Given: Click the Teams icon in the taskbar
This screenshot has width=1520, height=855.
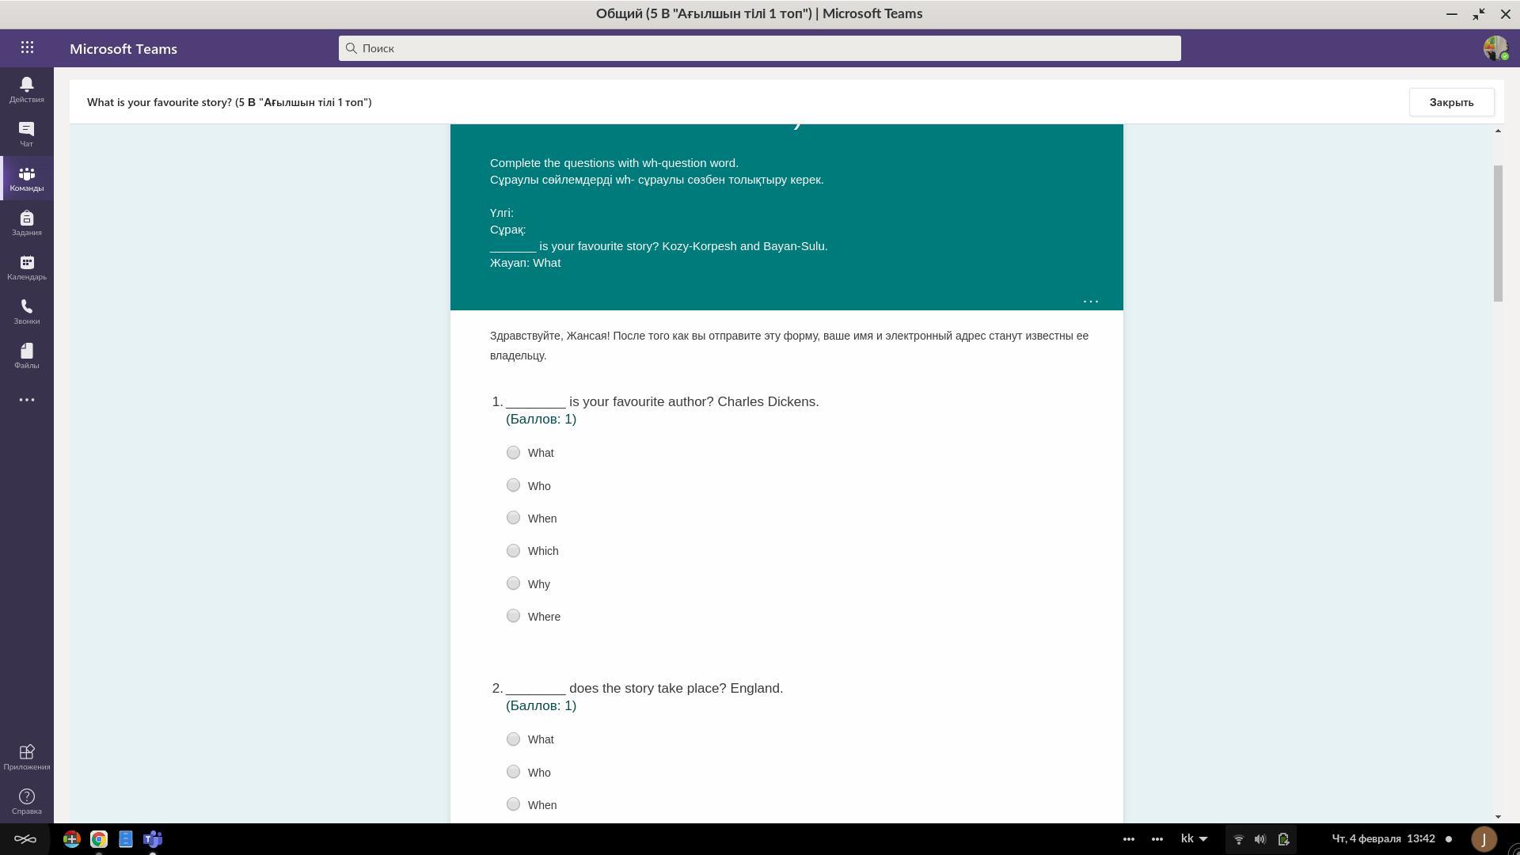Looking at the screenshot, I should tap(153, 839).
